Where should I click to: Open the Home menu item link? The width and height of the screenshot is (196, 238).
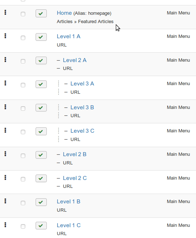(x=64, y=13)
